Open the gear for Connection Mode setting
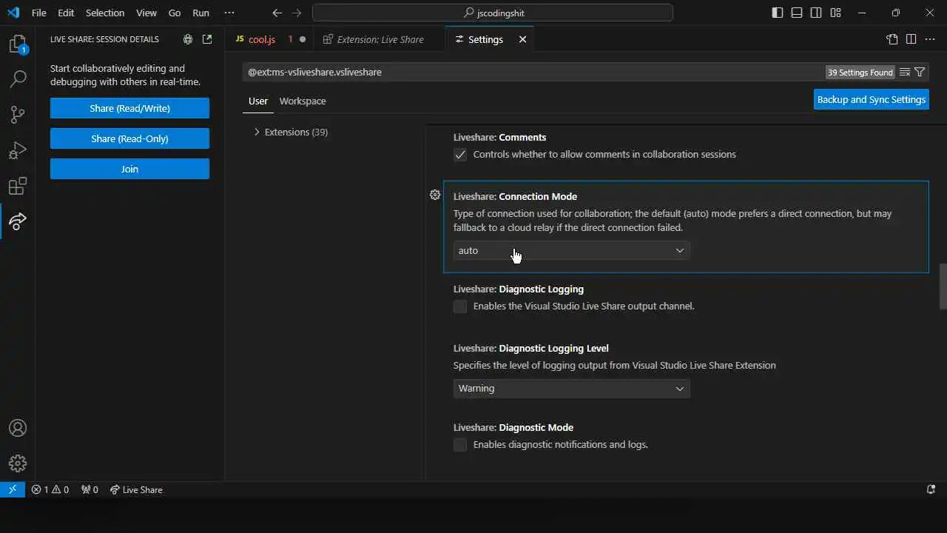The image size is (947, 533). pyautogui.click(x=435, y=195)
